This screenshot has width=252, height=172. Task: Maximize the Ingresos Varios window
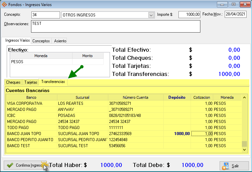[233, 4]
